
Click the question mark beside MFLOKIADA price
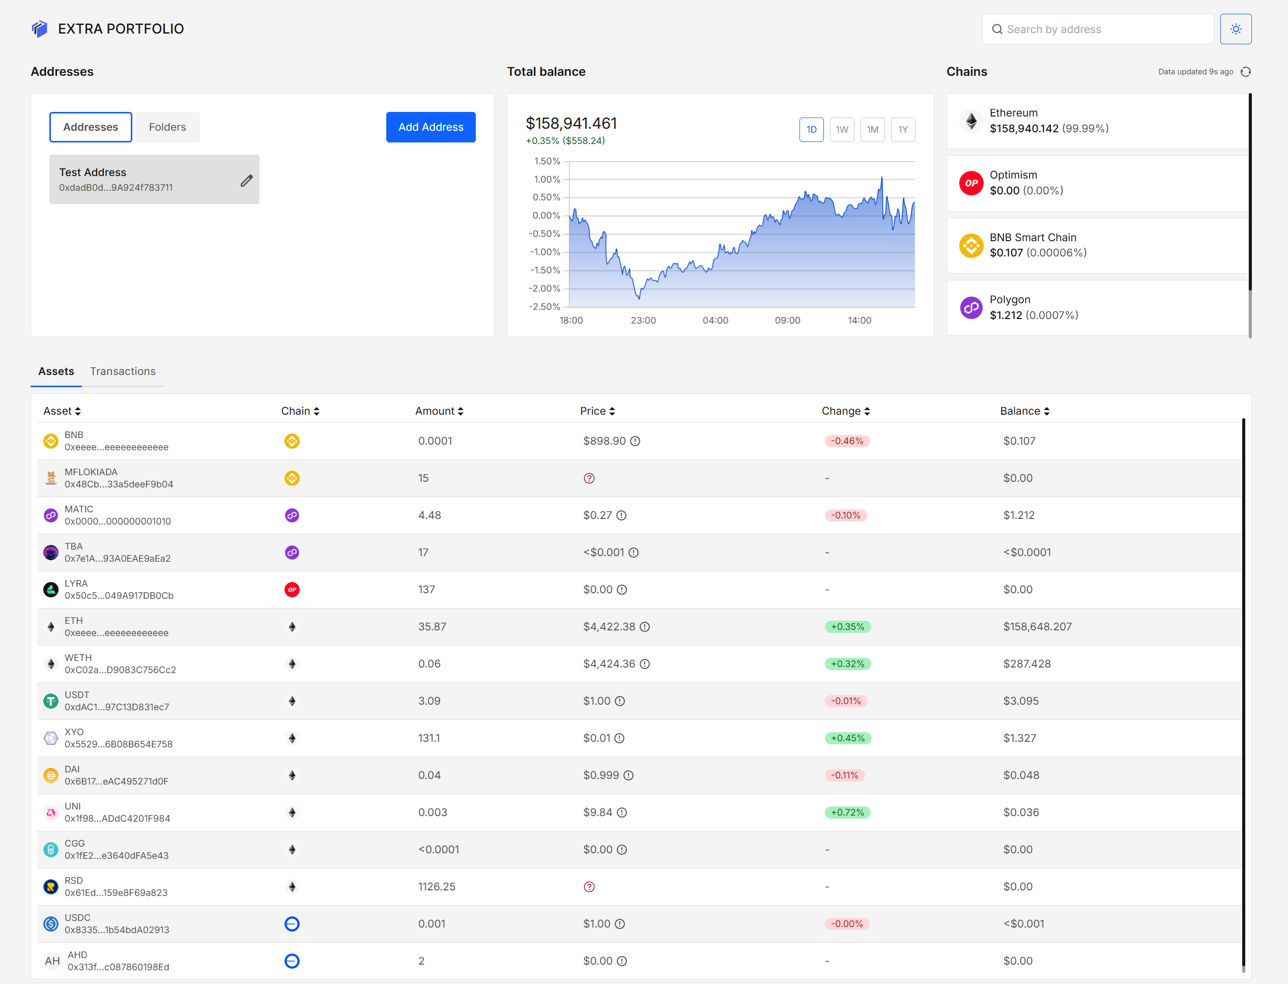[589, 478]
